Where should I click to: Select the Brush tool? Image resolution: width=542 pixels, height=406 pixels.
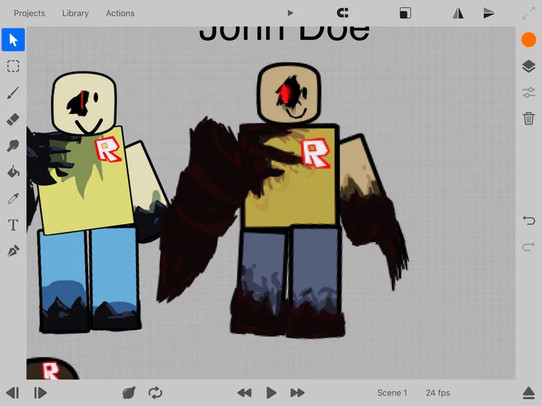[x=13, y=93]
